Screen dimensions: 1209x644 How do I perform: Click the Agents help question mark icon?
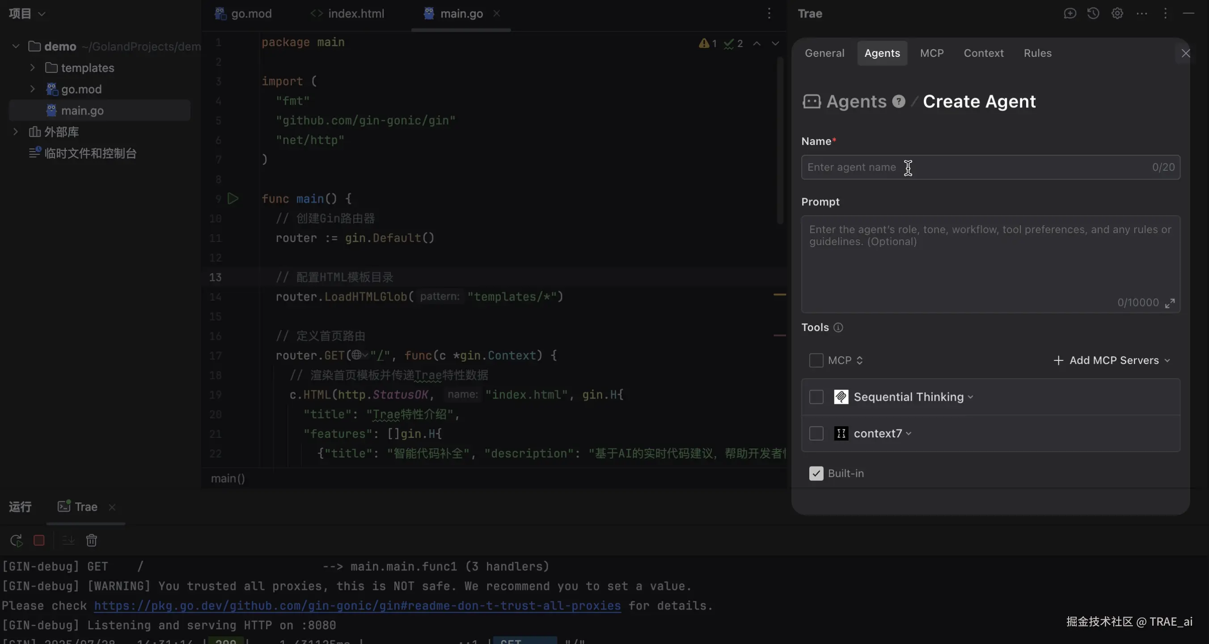point(898,102)
